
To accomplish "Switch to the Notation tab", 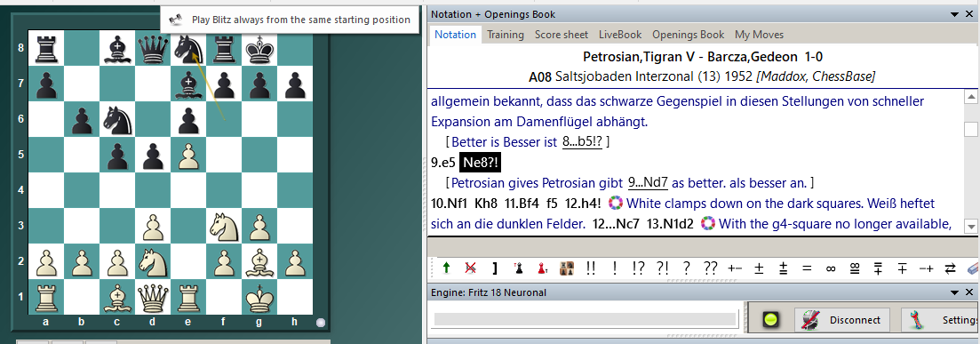I will click(x=455, y=35).
